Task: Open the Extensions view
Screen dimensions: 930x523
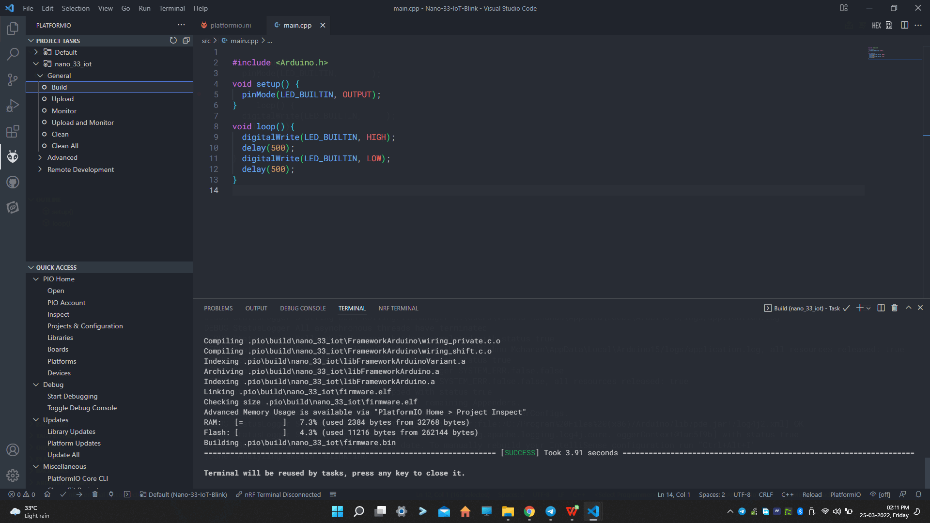Action: pos(13,131)
